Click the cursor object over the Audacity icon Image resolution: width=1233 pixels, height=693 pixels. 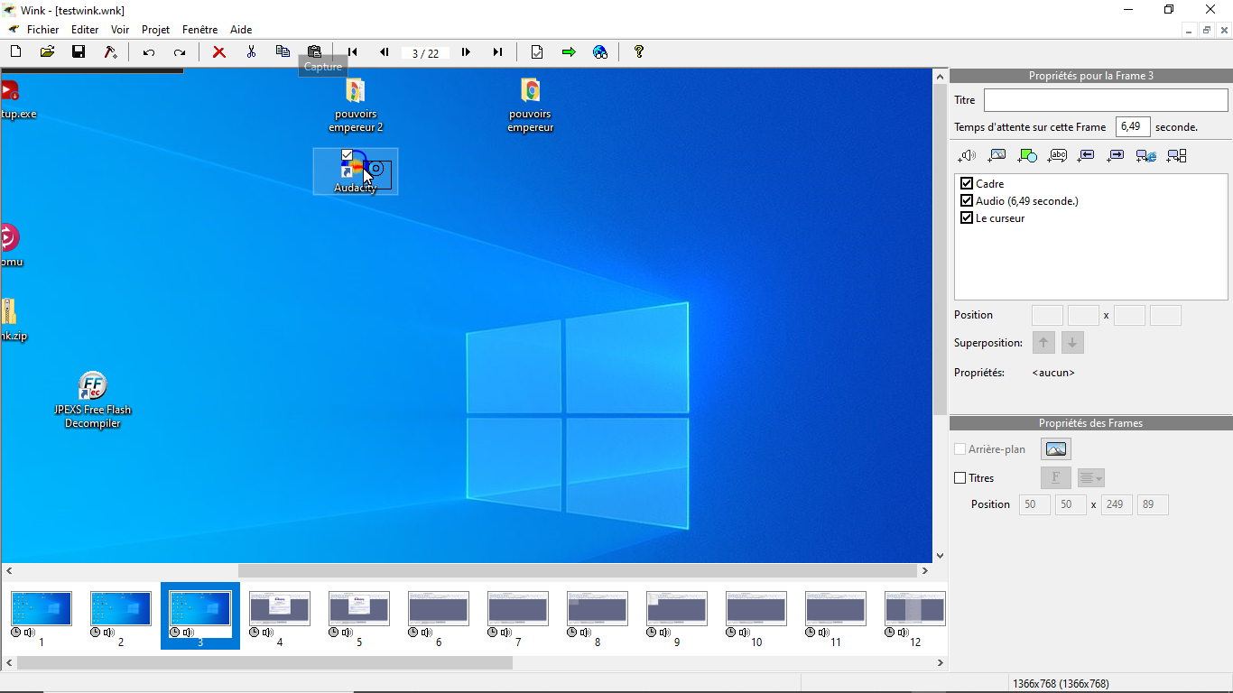click(375, 173)
